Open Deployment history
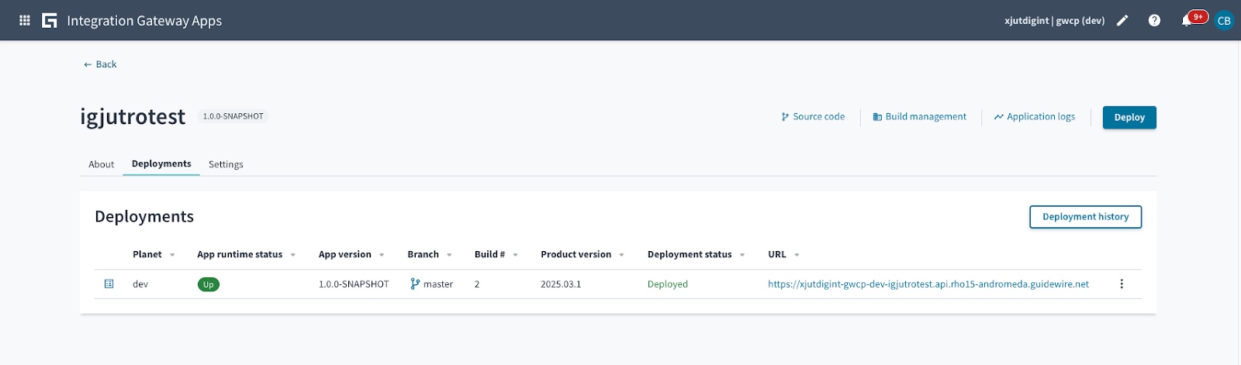The image size is (1241, 365). pyautogui.click(x=1085, y=217)
